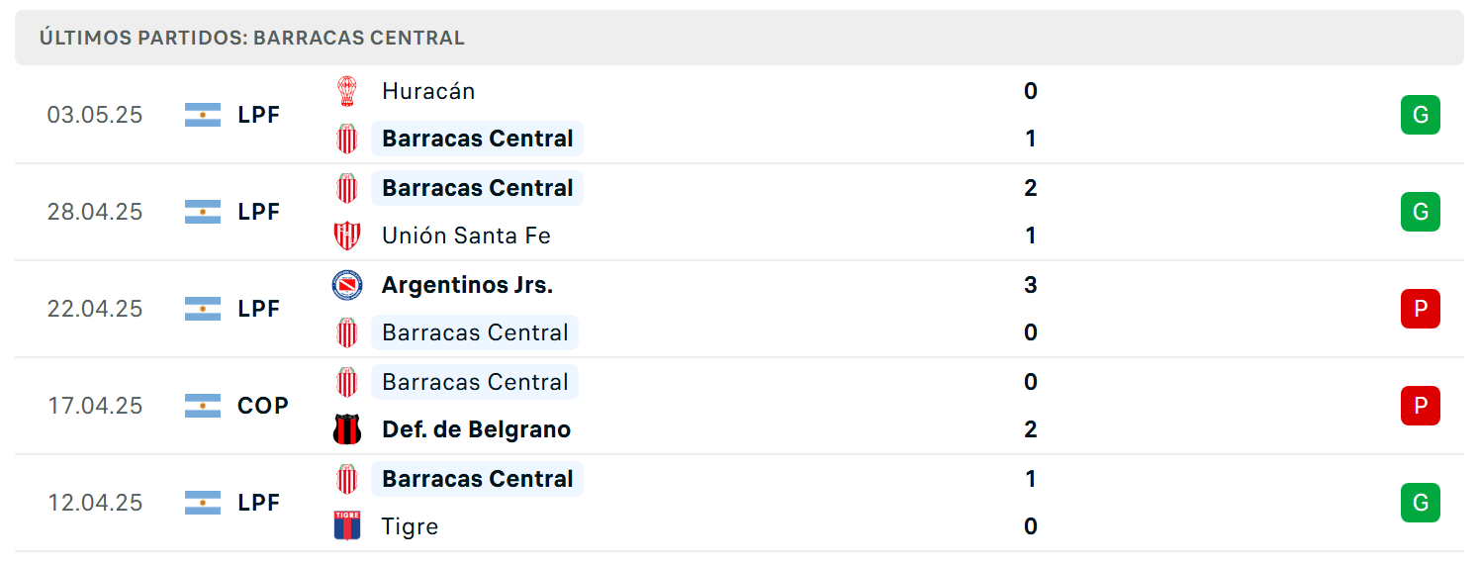The height and width of the screenshot is (565, 1478).
Task: Open the Argentinos Jrs. team link
Action: tap(467, 285)
